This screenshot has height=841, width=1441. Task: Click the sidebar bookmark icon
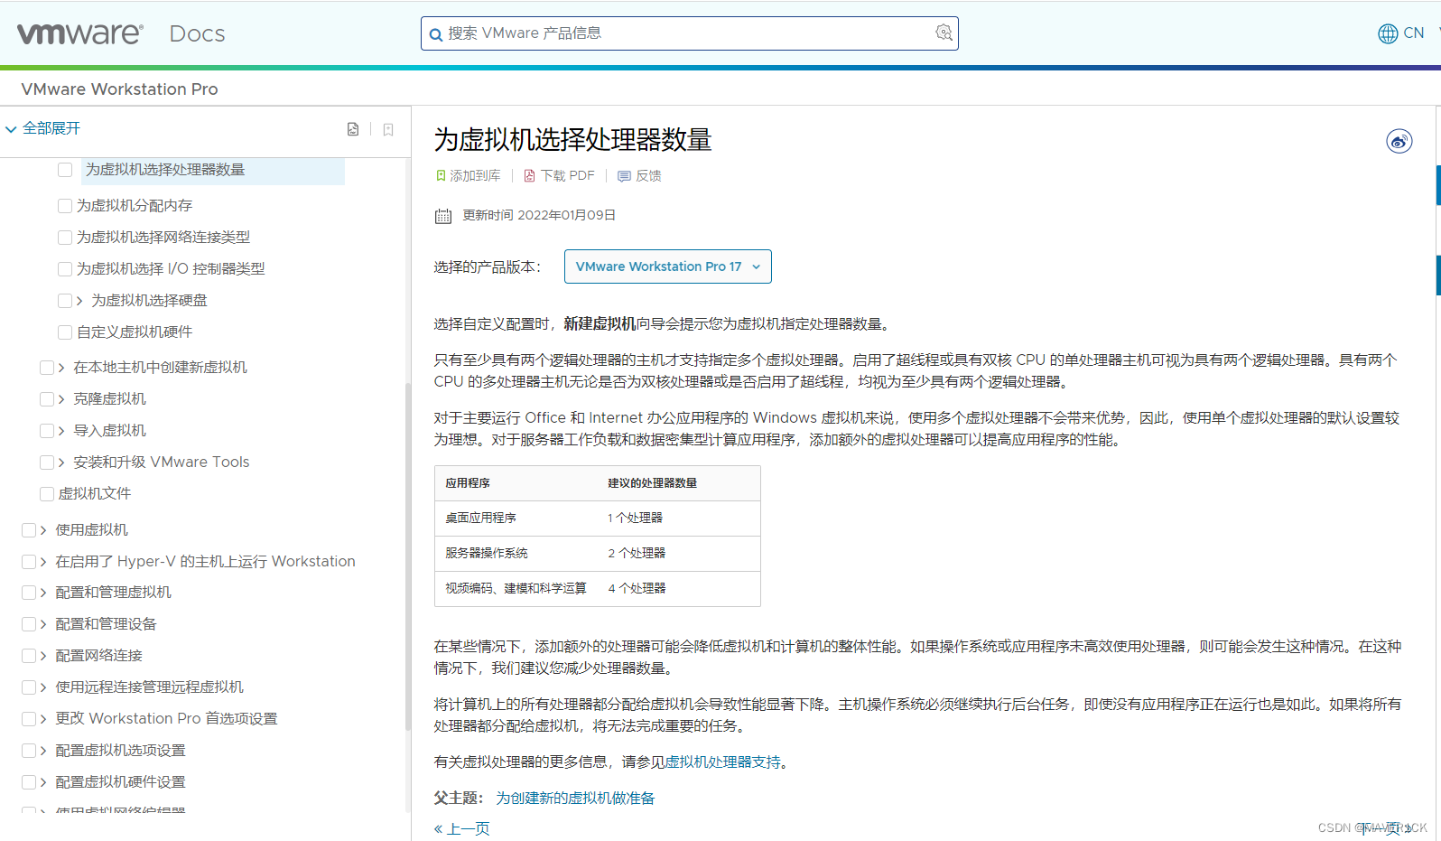point(388,129)
